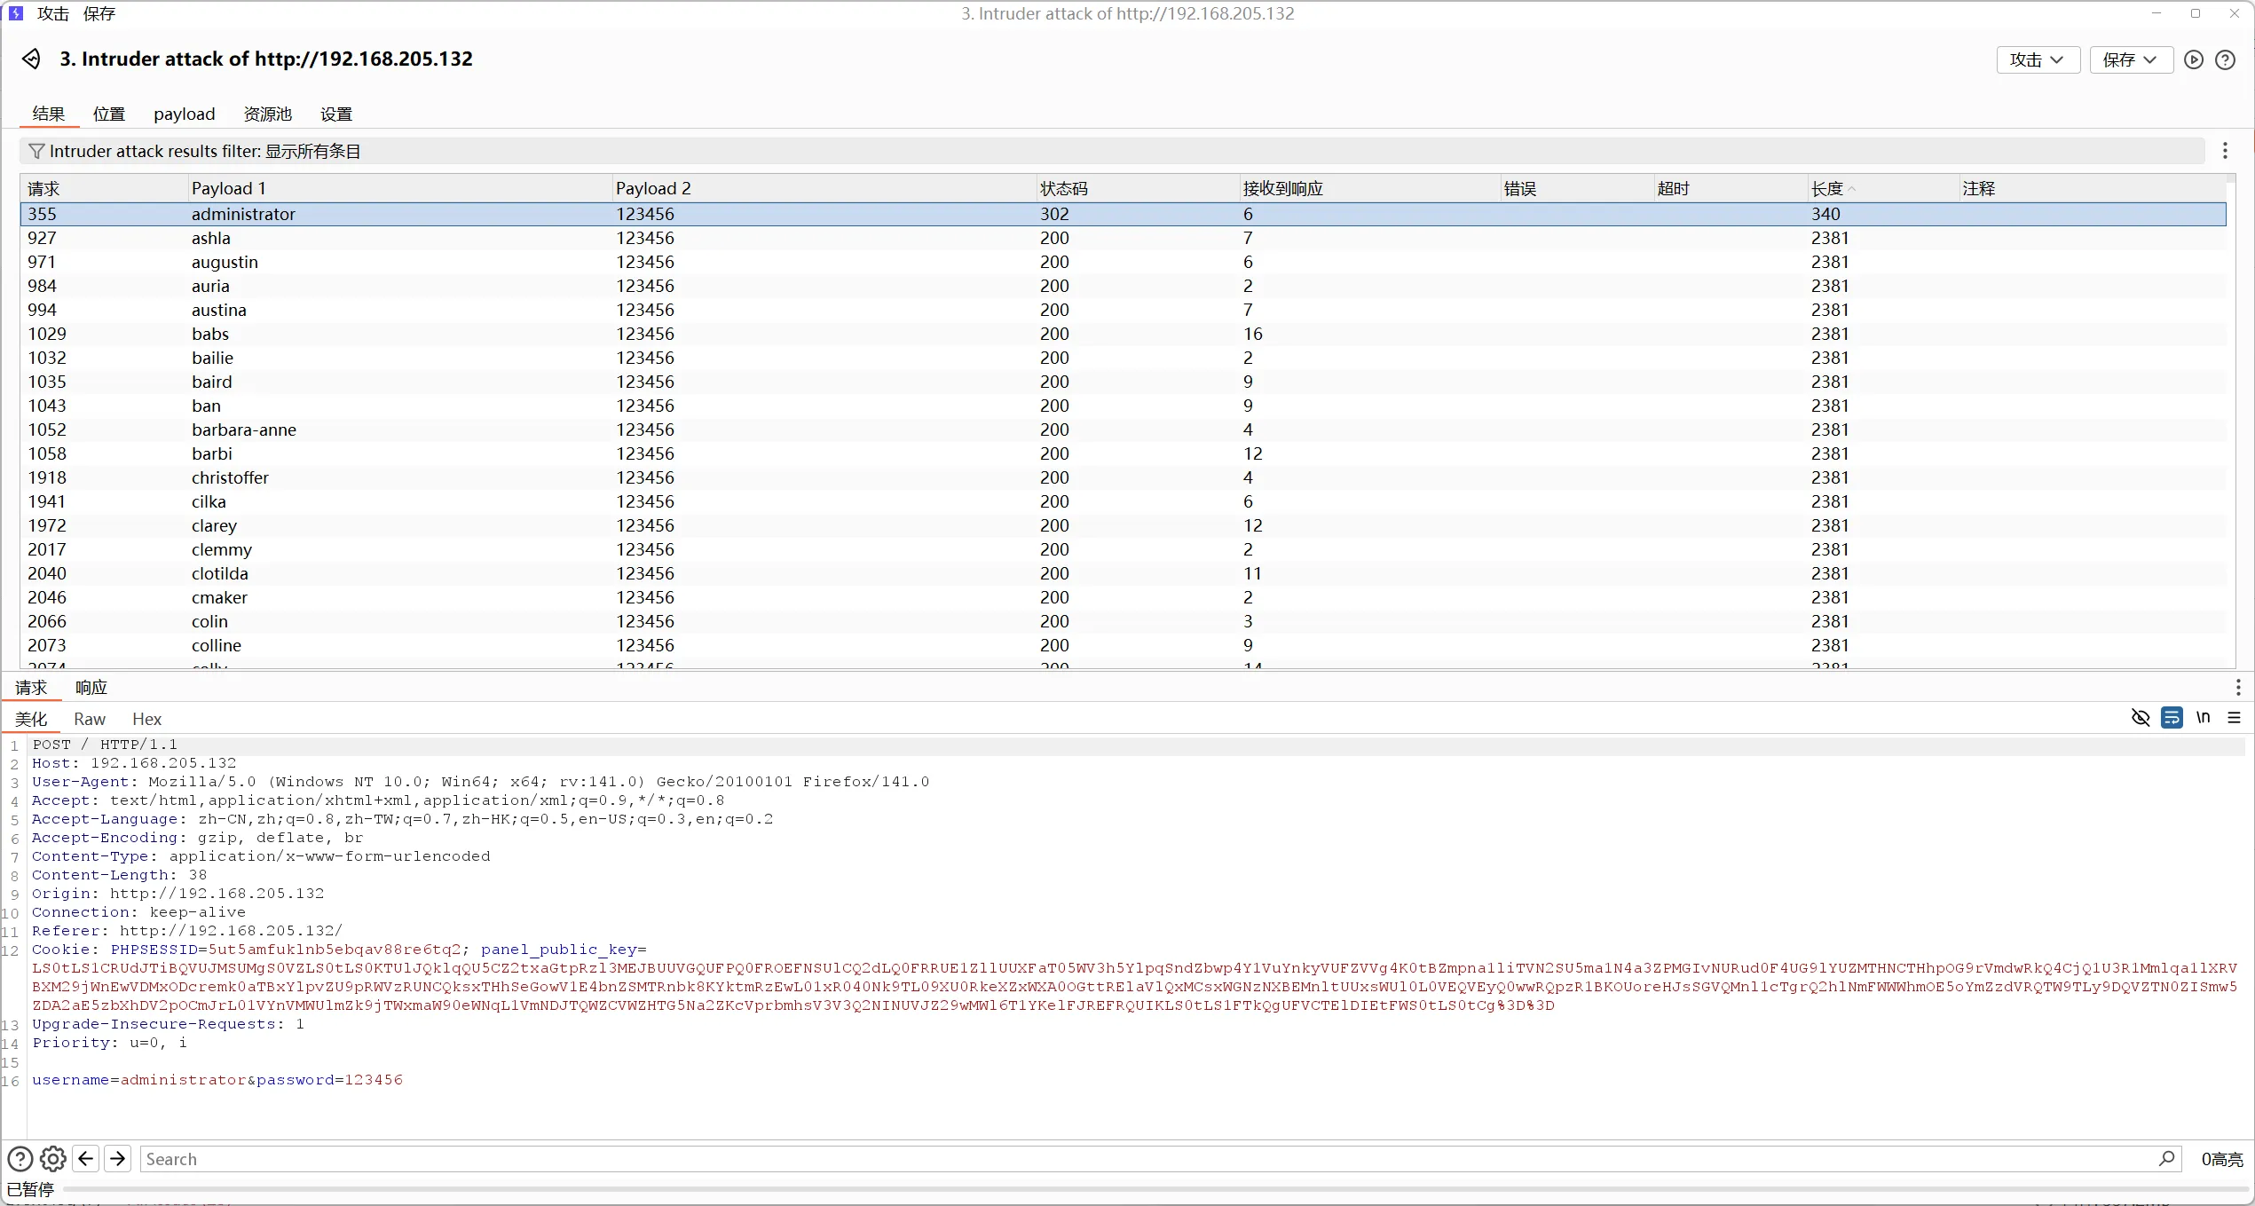Open the bottom settings gear icon

(53, 1159)
